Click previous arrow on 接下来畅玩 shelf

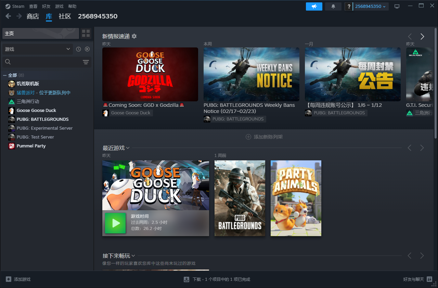point(410,256)
